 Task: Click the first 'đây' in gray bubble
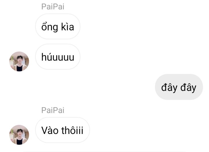pos(169,88)
